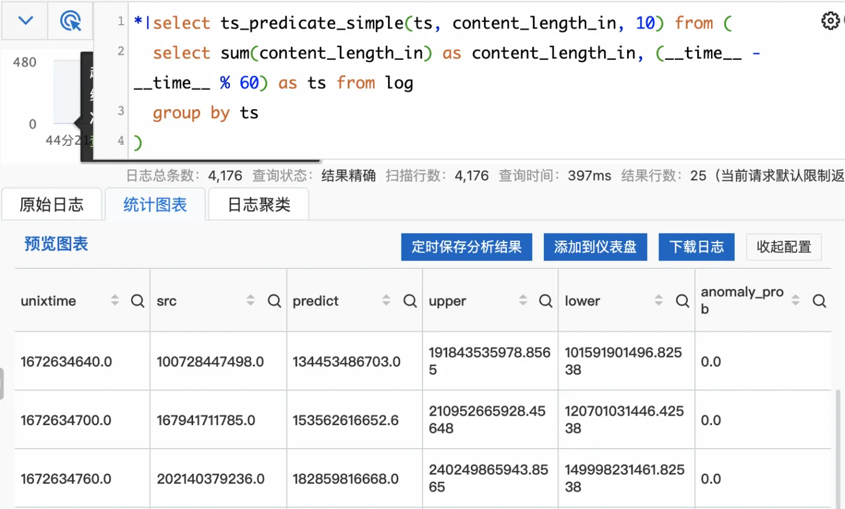Select lower value 101591901496.82538
The height and width of the screenshot is (509, 845).
click(x=624, y=361)
